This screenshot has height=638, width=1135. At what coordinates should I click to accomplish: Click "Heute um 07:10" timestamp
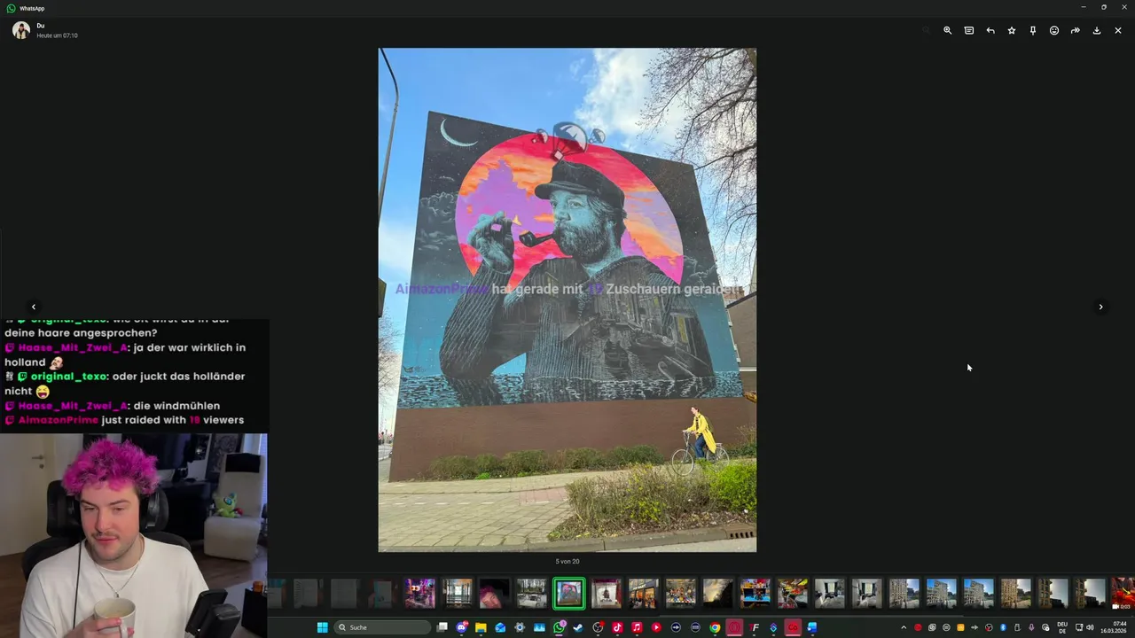click(57, 35)
